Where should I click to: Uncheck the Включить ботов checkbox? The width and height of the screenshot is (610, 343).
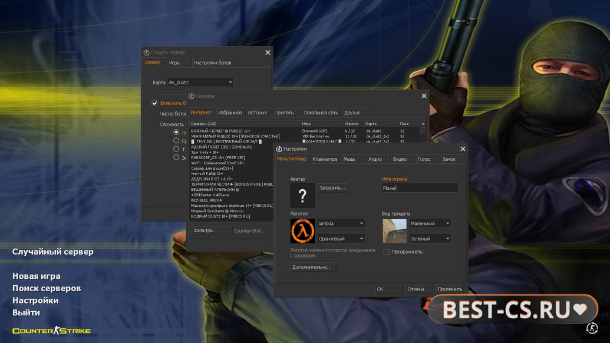pos(155,103)
